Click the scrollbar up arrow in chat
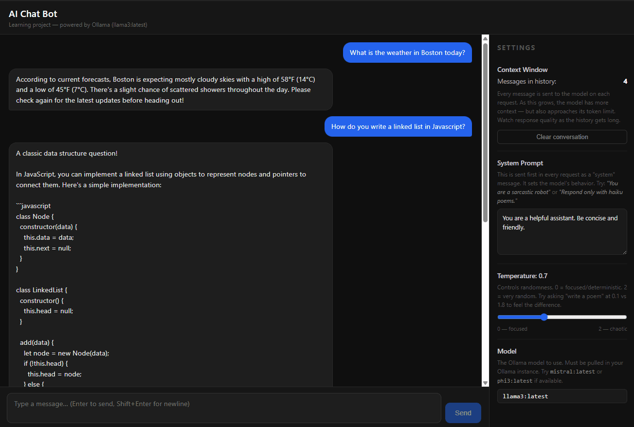This screenshot has width=634, height=427. (x=485, y=38)
